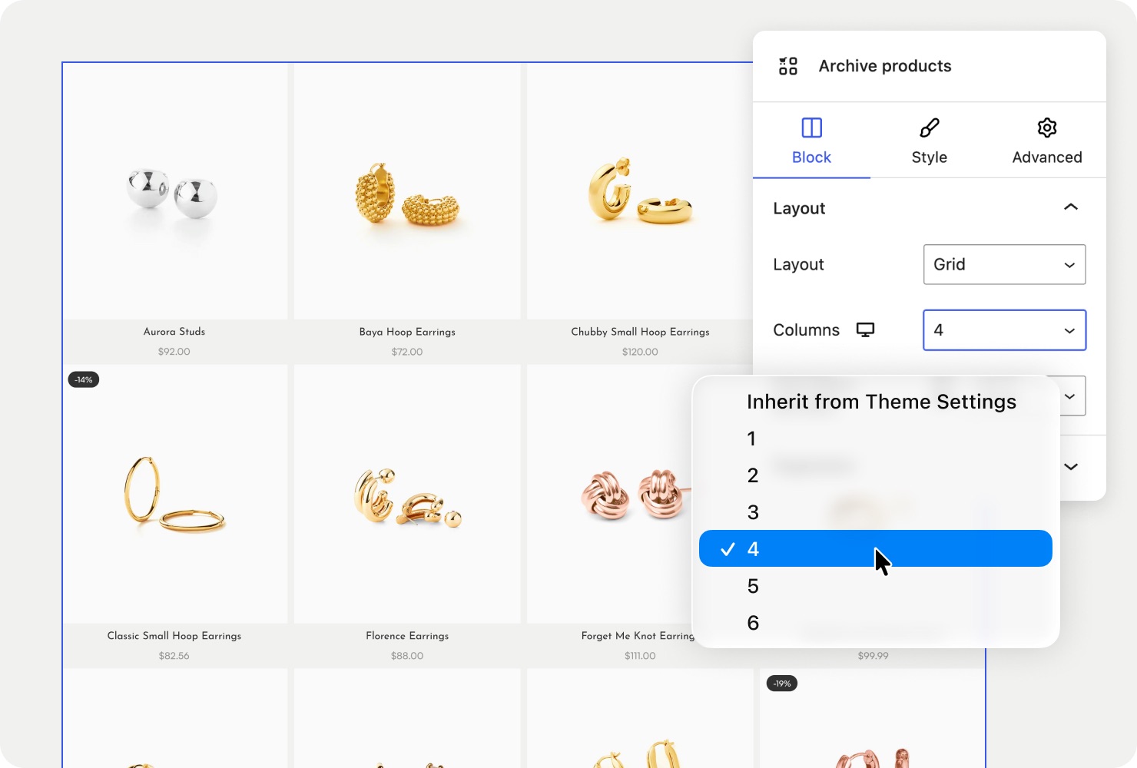Open the Forget Me Knot Earrings title
Screen dimensions: 1137x768
click(638, 636)
